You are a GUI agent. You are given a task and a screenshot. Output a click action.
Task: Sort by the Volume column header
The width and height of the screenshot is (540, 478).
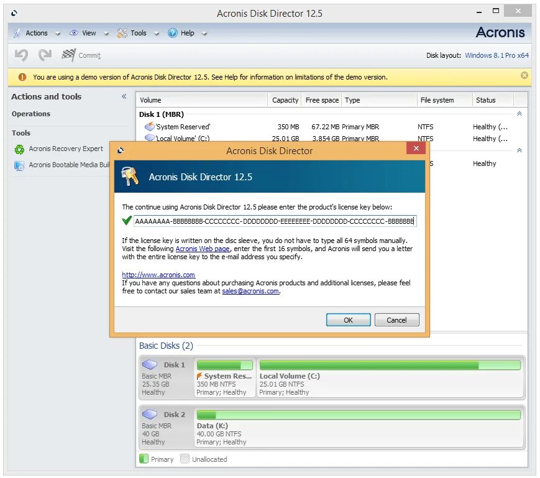tap(202, 100)
